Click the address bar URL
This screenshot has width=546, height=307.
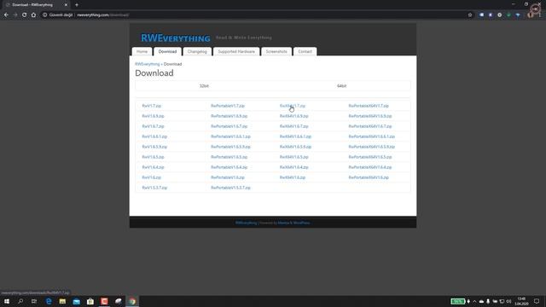click(x=103, y=15)
